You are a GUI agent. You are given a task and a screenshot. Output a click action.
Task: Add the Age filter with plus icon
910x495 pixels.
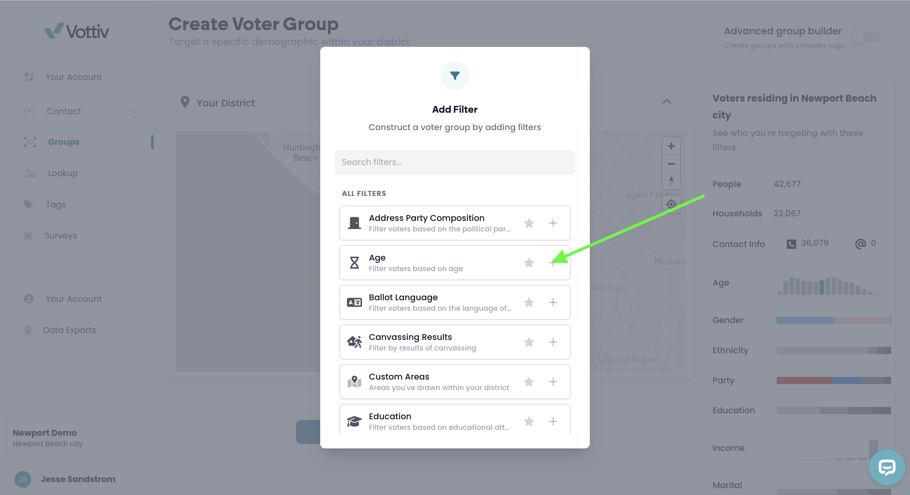553,262
